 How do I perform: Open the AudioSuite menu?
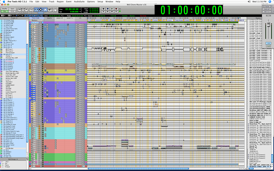coord(79,2)
